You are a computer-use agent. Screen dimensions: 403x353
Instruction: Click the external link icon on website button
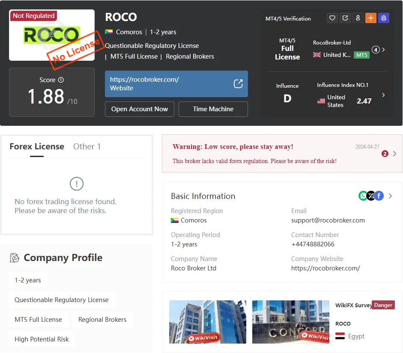[238, 84]
